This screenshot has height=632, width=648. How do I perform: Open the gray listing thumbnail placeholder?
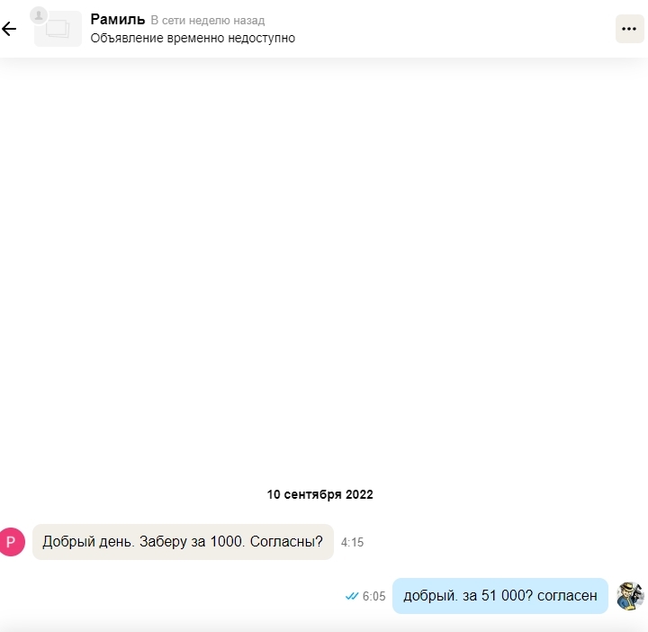58,29
